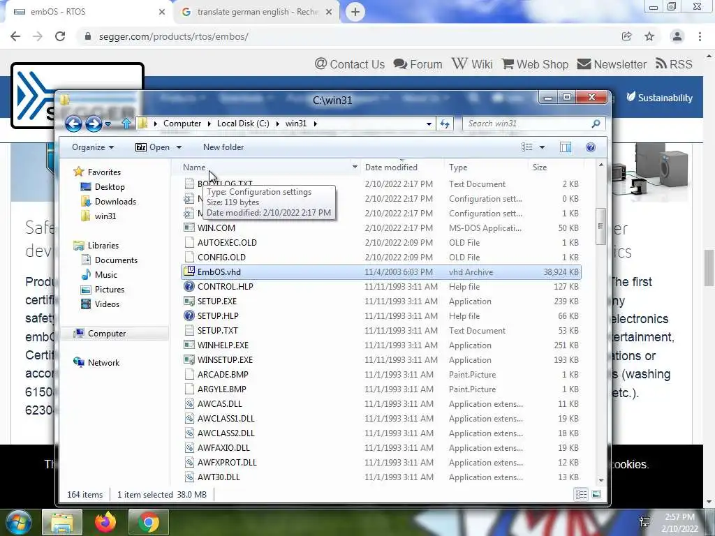Click the AWCAS.DLL file icon

(189, 404)
